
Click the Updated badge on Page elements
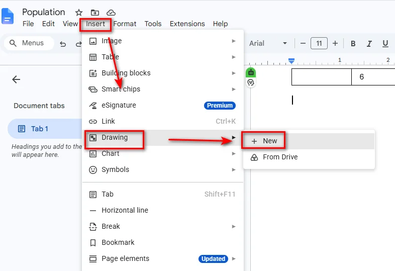pos(213,258)
